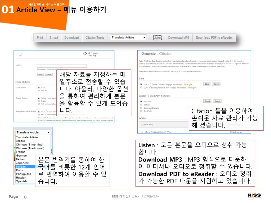Select ProCite export option
271x203 pixels.
tap(141, 105)
